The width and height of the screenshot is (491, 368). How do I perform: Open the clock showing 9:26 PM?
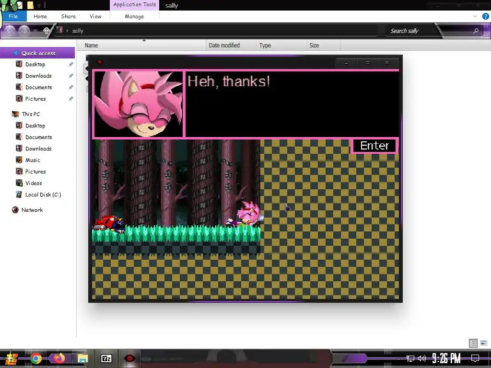click(x=446, y=358)
